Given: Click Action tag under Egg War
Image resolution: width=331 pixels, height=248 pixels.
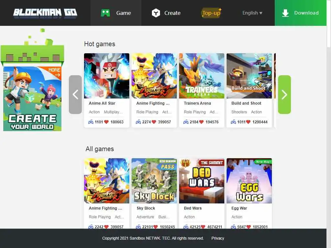Looking at the screenshot, I should 237,217.
